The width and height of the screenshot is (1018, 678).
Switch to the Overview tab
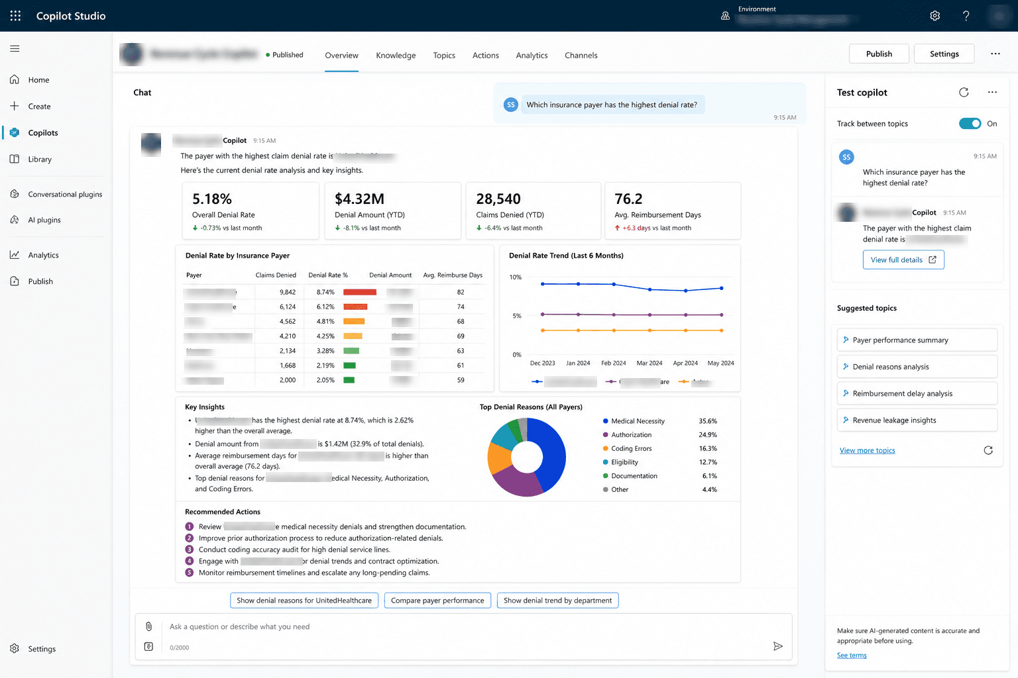[341, 56]
